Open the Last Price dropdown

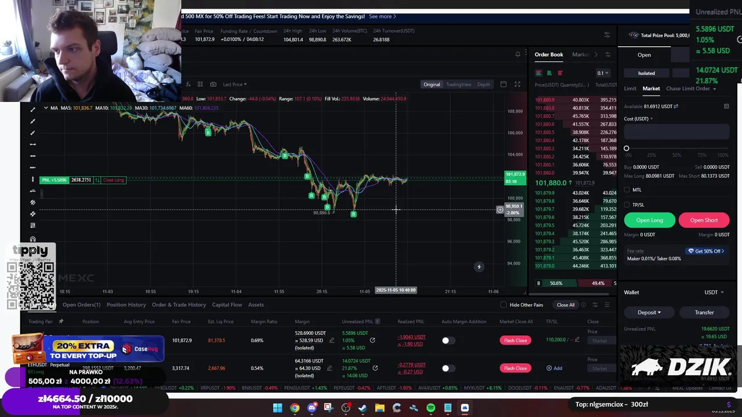pyautogui.click(x=235, y=85)
